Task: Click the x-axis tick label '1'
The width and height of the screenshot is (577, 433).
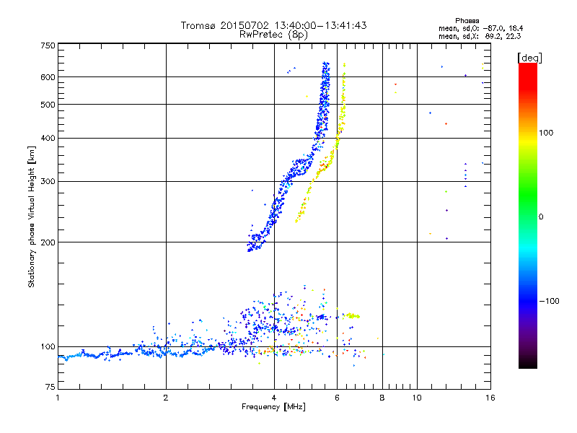Action: coord(58,398)
